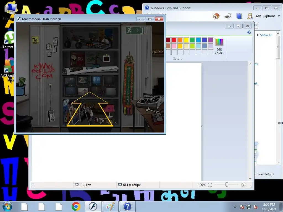Choose the blue-gray swatch in Paint
Screen dimensions: 283x212
(x=205, y=46)
